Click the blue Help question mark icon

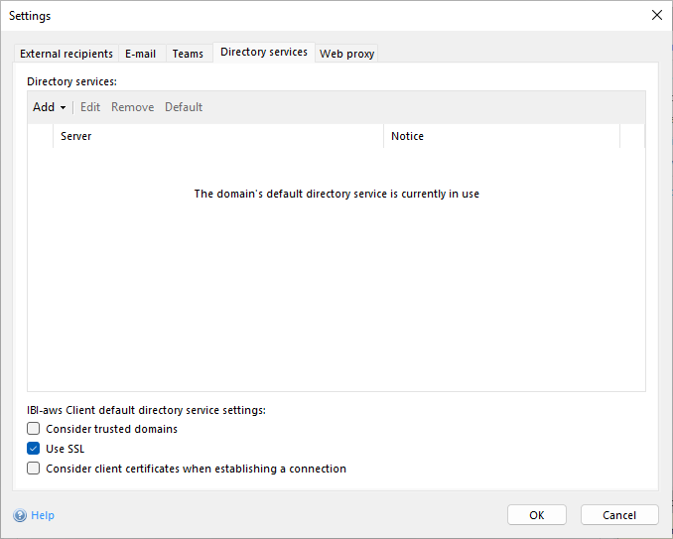pyautogui.click(x=19, y=515)
